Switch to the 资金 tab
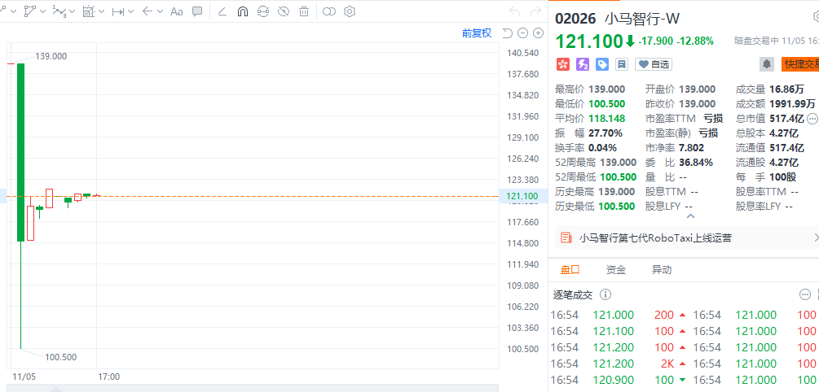This screenshot has height=392, width=819. [x=616, y=270]
